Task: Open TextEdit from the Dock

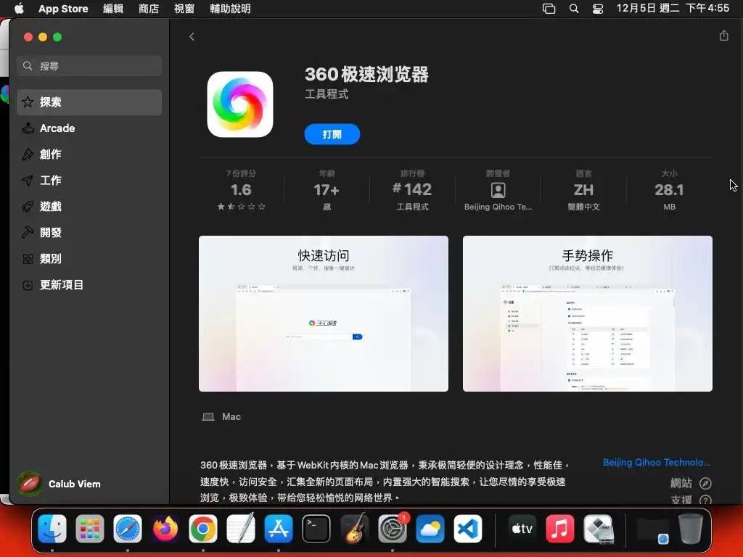Action: pyautogui.click(x=241, y=528)
